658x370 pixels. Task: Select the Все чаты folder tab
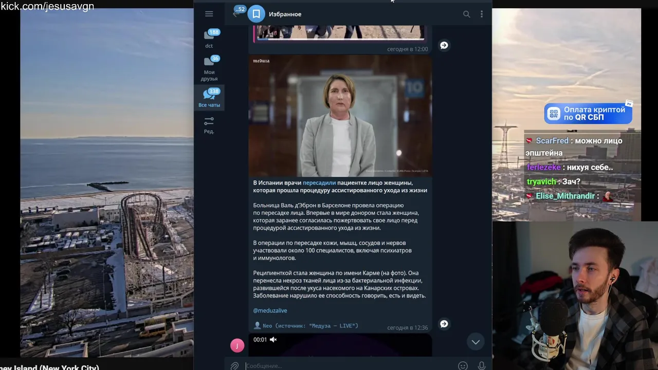pyautogui.click(x=209, y=98)
